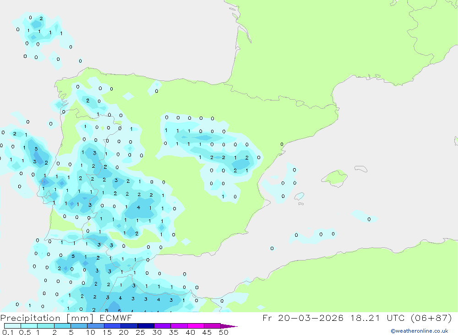The width and height of the screenshot is (458, 335).
Task: Select the 1–2 mm legend color swatch
Action: coord(46,326)
